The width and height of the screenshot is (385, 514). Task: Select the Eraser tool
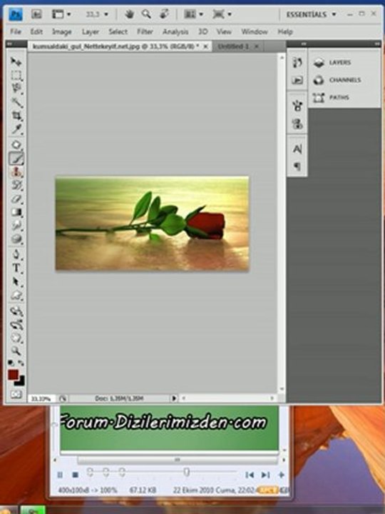pos(16,198)
